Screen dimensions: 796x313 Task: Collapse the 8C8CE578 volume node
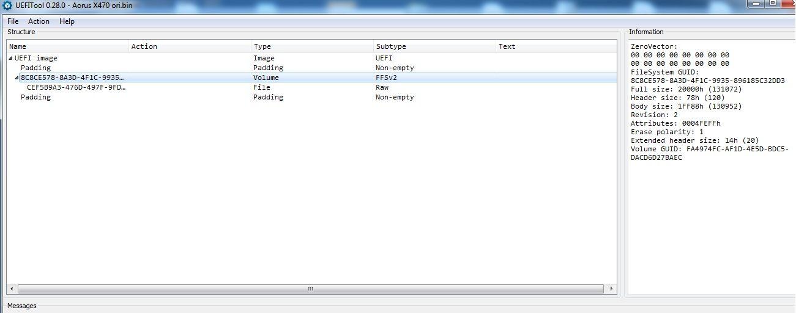(x=17, y=78)
